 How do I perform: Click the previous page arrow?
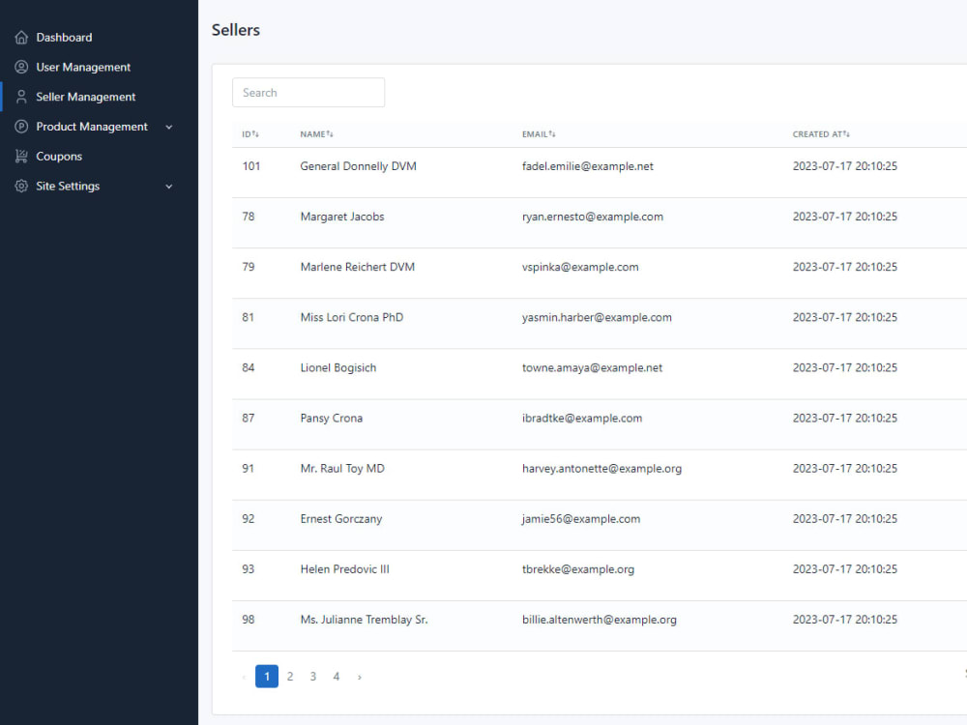click(244, 677)
